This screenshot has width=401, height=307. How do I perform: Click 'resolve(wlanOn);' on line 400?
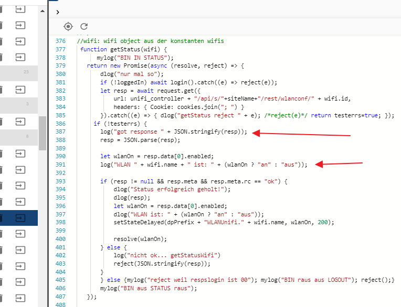tap(140, 239)
